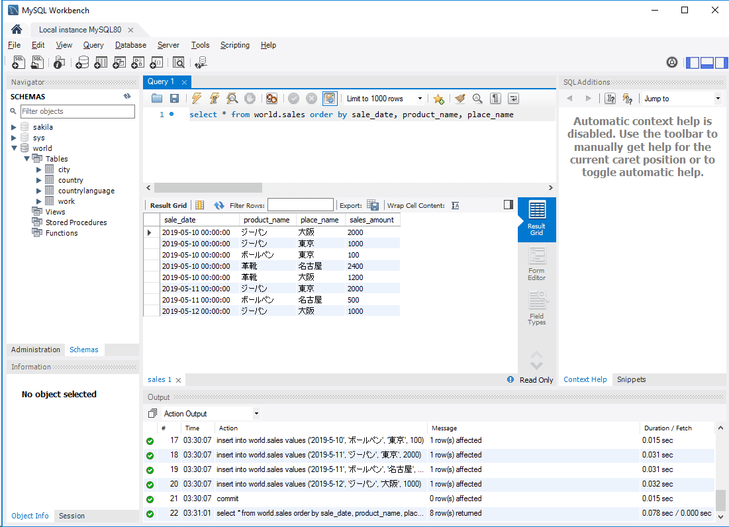
Task: Collapse the world schema
Action: coord(14,148)
